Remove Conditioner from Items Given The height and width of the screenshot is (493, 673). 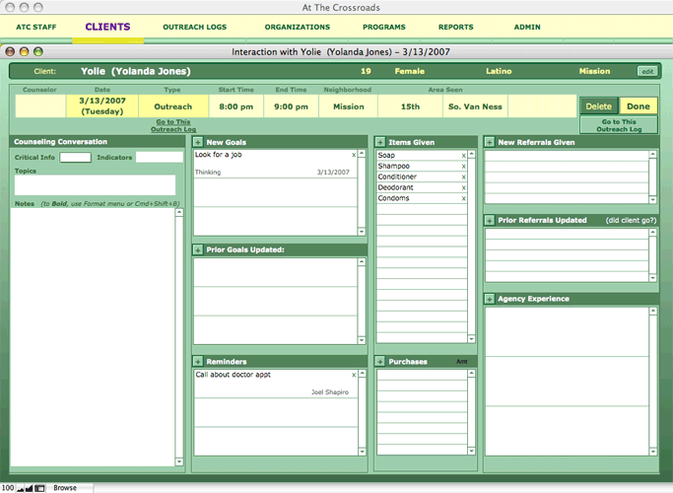(x=463, y=176)
